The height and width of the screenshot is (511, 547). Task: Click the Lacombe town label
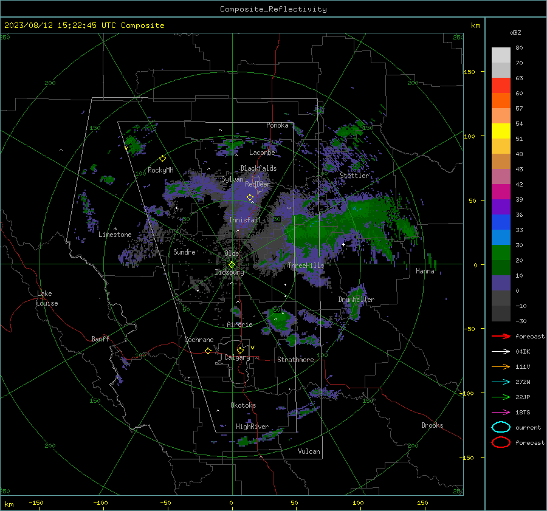pos(262,153)
